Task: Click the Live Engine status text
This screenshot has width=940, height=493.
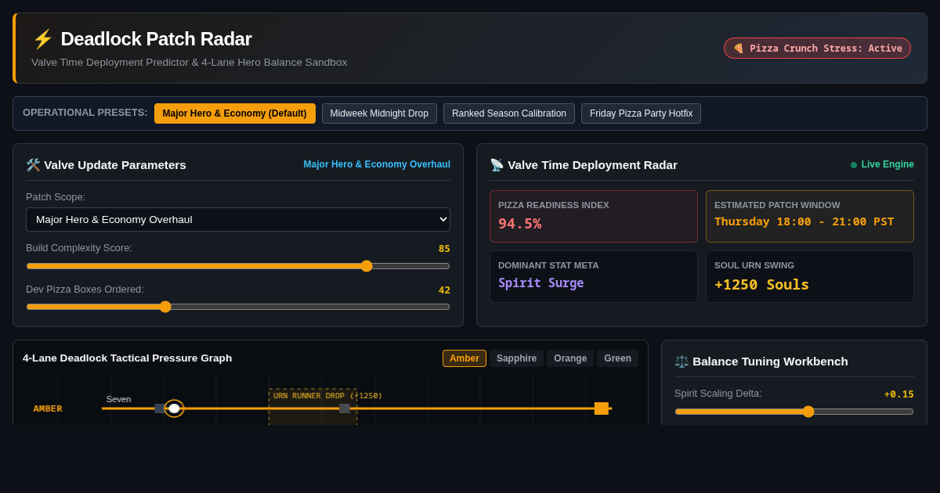Action: (888, 164)
